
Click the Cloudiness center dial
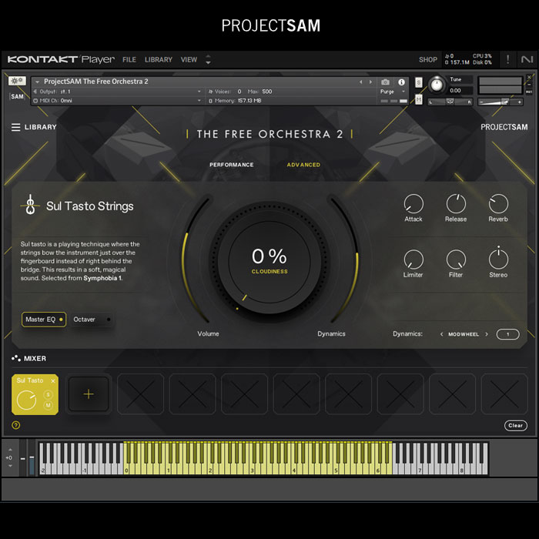[269, 262]
